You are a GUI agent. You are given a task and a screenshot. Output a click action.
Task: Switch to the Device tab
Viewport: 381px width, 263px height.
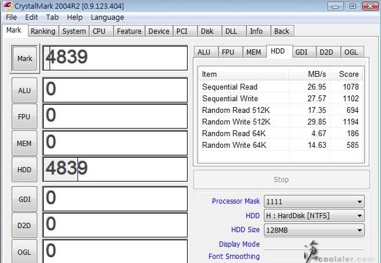pyautogui.click(x=159, y=31)
